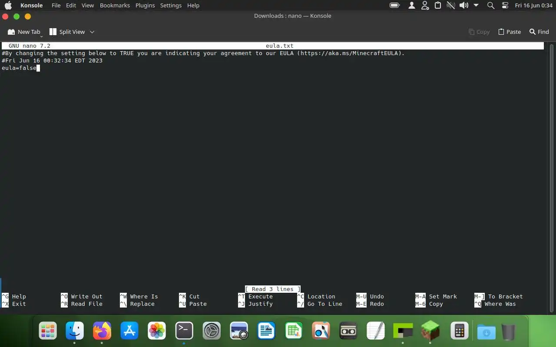Click the search magnifier in menu bar

point(491,5)
